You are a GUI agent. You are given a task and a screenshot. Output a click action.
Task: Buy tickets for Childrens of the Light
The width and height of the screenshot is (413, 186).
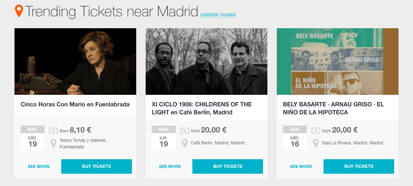(x=228, y=166)
